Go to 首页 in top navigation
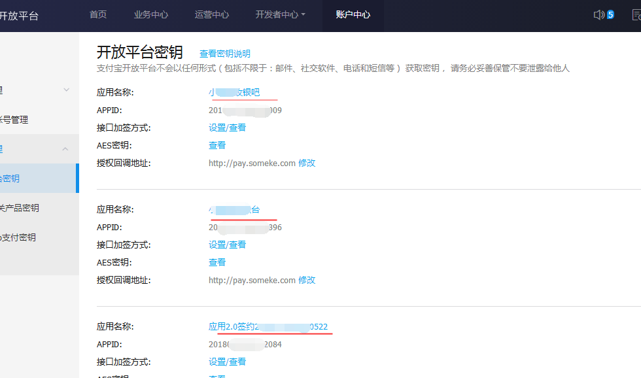Viewport: 641px width, 378px height. (98, 14)
